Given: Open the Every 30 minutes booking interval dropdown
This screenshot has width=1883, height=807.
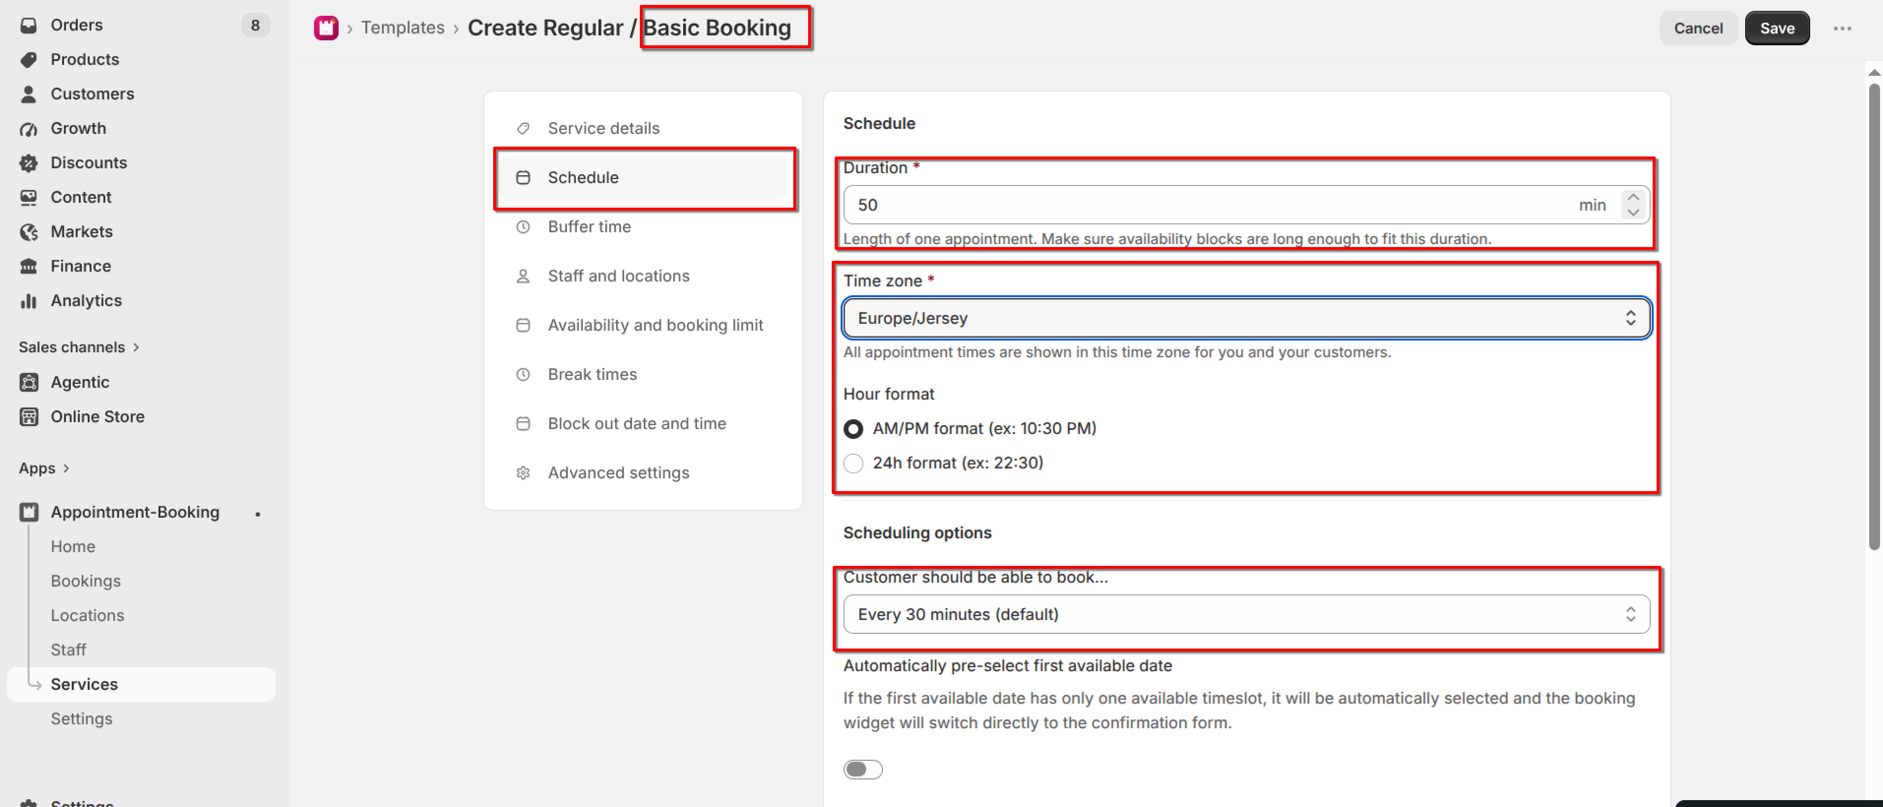Looking at the screenshot, I should pos(1246,613).
